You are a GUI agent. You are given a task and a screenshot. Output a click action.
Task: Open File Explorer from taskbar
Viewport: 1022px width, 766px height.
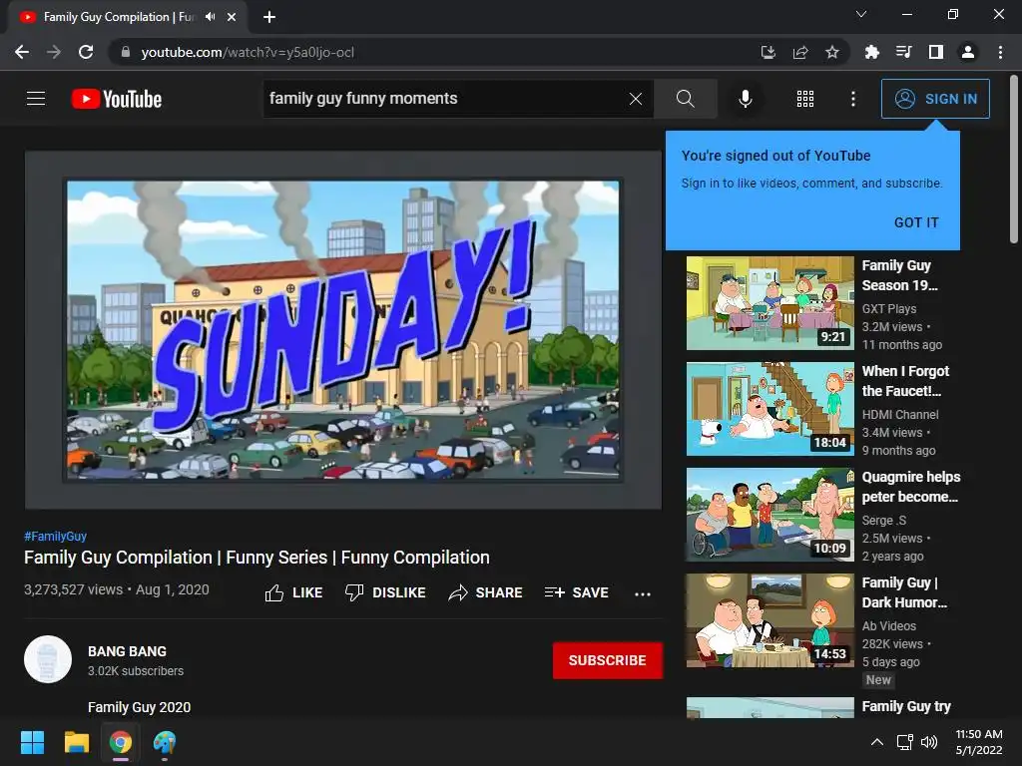[76, 742]
